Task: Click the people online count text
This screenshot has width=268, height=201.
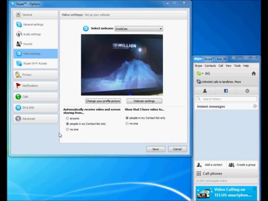Action: [x=211, y=181]
